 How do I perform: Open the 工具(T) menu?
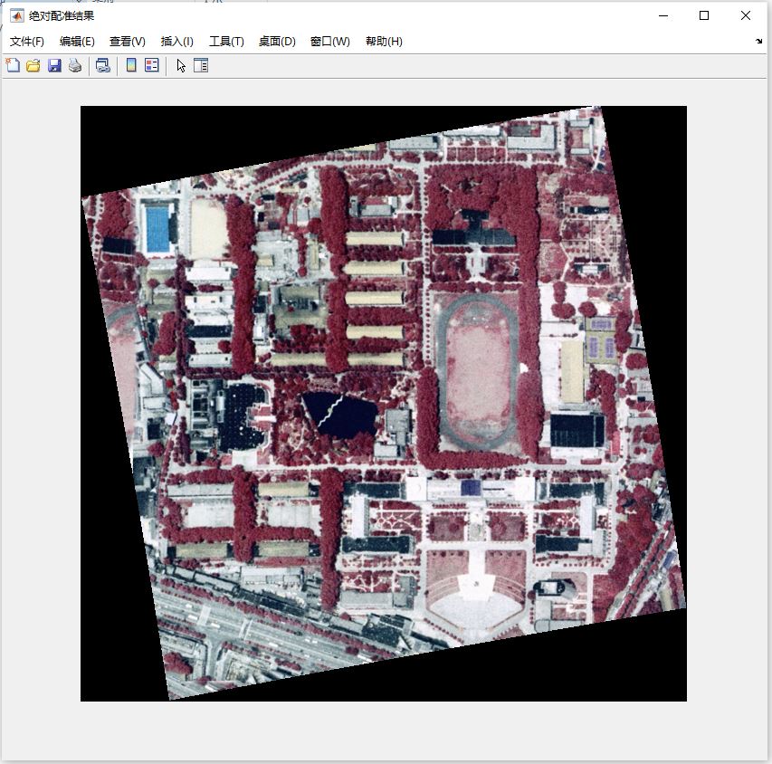[226, 42]
